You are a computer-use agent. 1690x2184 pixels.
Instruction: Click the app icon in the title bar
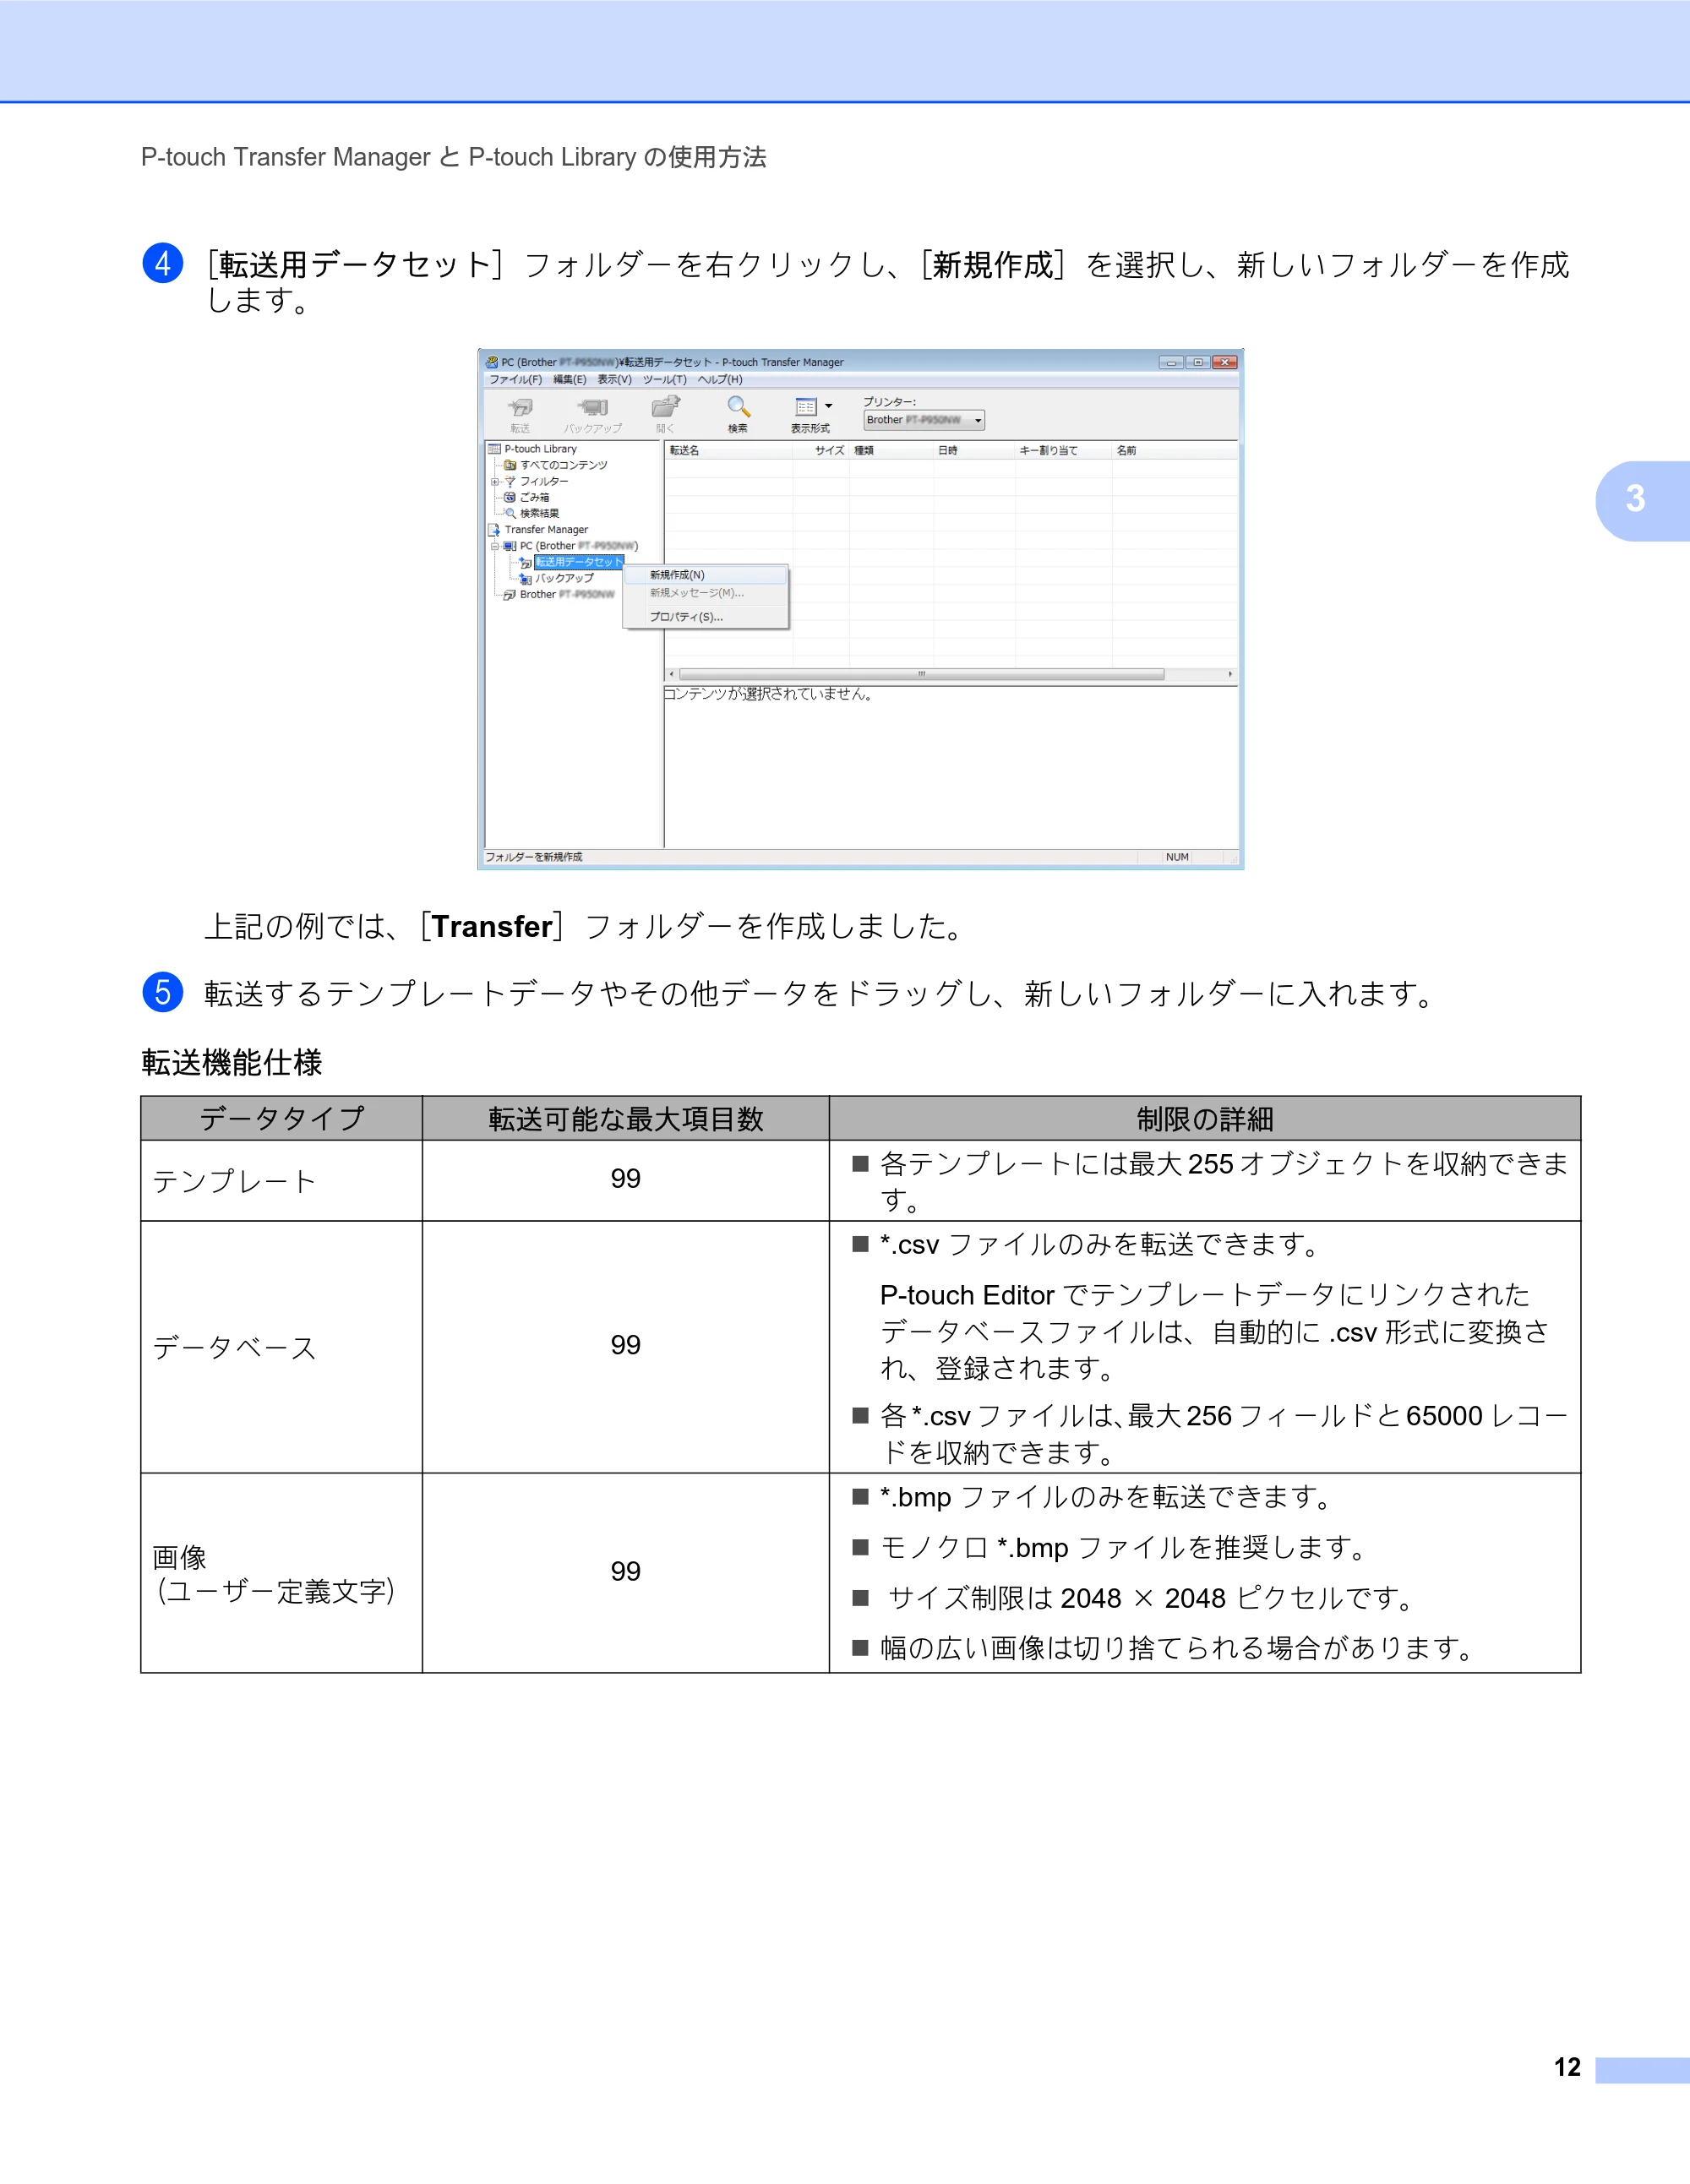(x=492, y=362)
